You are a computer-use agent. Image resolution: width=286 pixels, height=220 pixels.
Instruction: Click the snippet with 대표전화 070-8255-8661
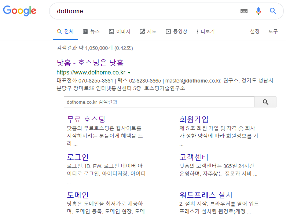pos(165,81)
